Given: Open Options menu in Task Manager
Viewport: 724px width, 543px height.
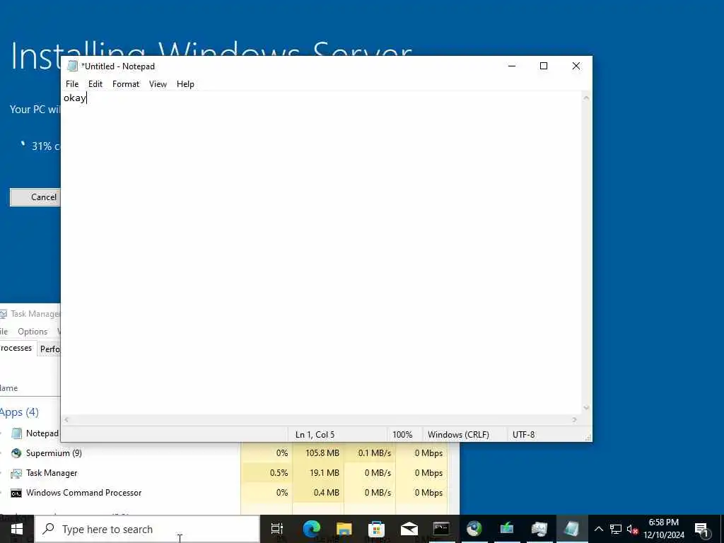Looking at the screenshot, I should click(x=33, y=332).
